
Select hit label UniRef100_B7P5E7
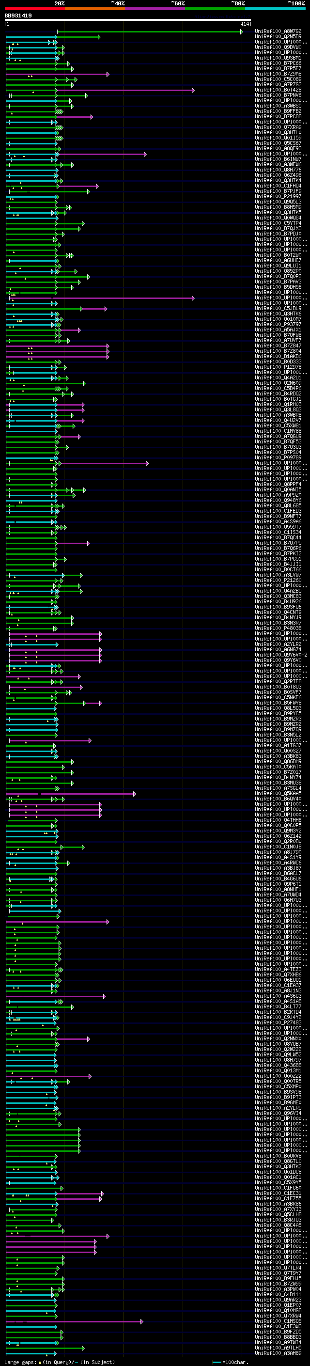pyautogui.click(x=278, y=68)
